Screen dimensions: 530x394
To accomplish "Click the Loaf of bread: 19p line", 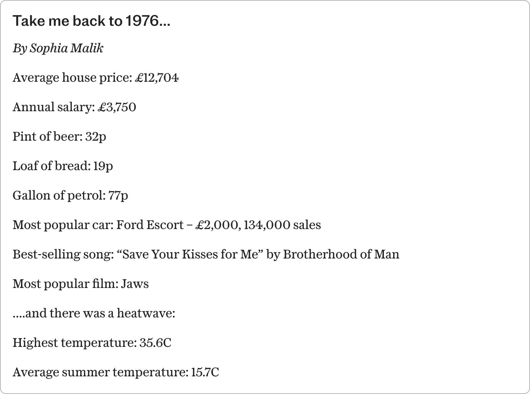I will point(63,166).
